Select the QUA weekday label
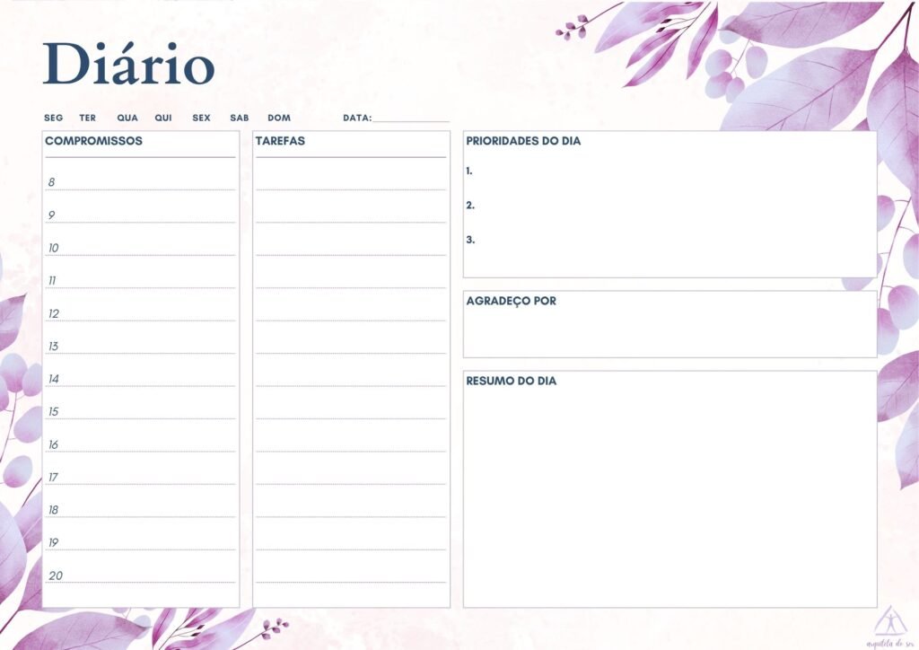 [127, 118]
